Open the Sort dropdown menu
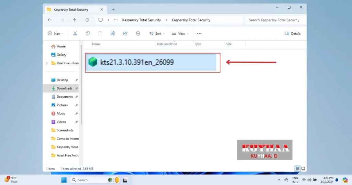 tap(157, 33)
